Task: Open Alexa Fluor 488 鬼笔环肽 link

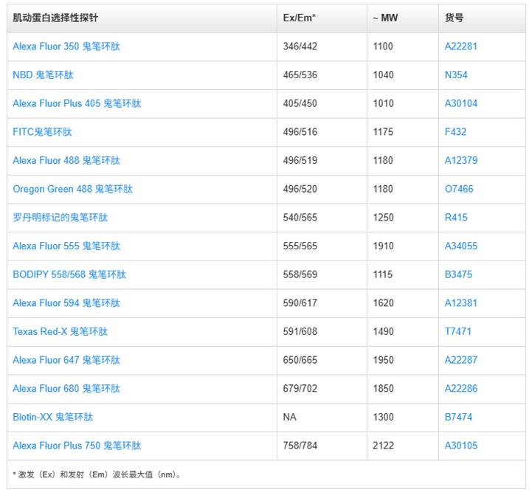Action: (x=66, y=160)
